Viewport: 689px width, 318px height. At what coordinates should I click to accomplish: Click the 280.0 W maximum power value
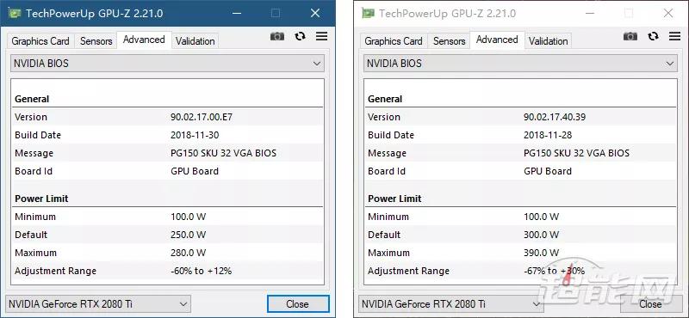coord(188,253)
